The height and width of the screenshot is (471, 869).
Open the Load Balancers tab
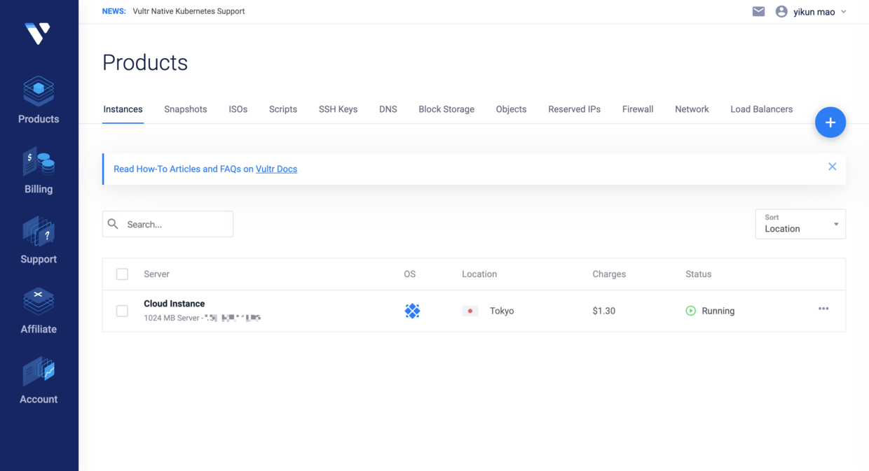click(761, 109)
